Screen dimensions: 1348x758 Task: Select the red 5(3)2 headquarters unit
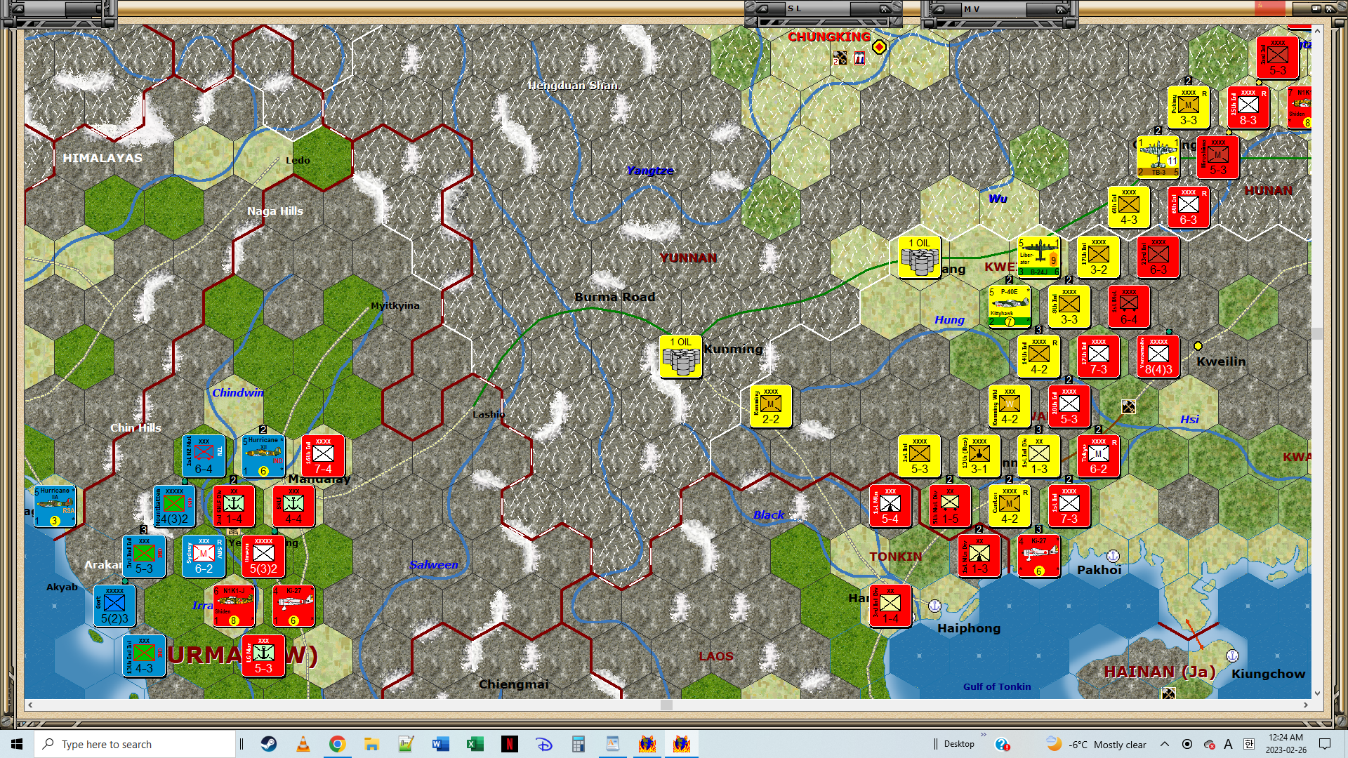point(263,556)
